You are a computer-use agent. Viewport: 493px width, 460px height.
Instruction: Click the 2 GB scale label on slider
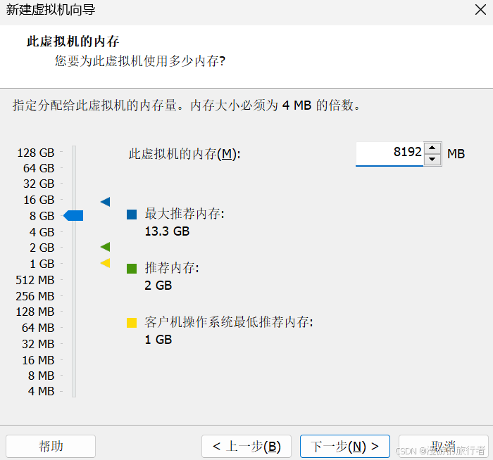click(x=42, y=248)
